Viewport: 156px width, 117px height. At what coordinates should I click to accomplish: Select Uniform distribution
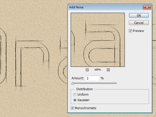(x=75, y=95)
